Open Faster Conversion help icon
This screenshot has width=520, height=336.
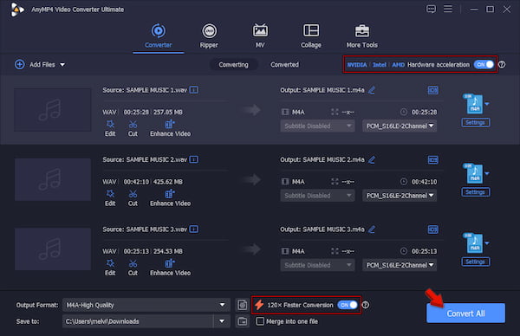365,305
